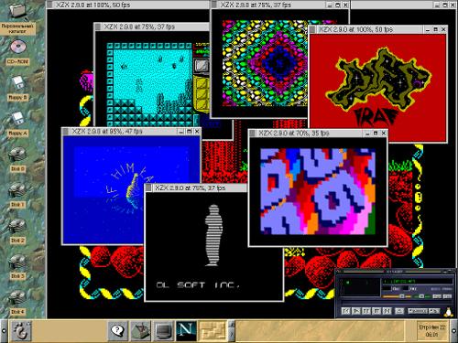This screenshot has height=343, width=458.
Task: Open window menu of the cyan game XZX window
Action: click(98, 27)
